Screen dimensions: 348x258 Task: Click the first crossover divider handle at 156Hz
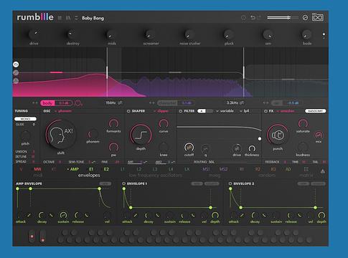pyautogui.click(x=107, y=72)
